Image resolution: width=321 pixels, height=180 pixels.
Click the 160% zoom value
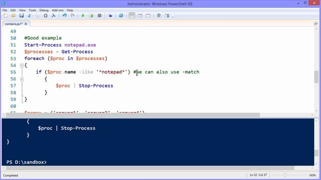tap(312, 175)
